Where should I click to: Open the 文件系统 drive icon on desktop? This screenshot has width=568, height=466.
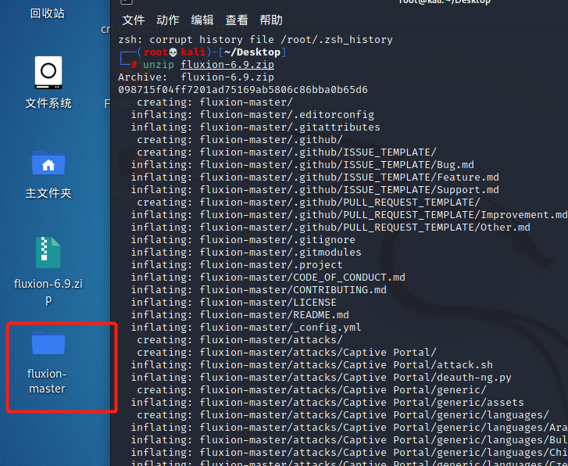pos(48,73)
